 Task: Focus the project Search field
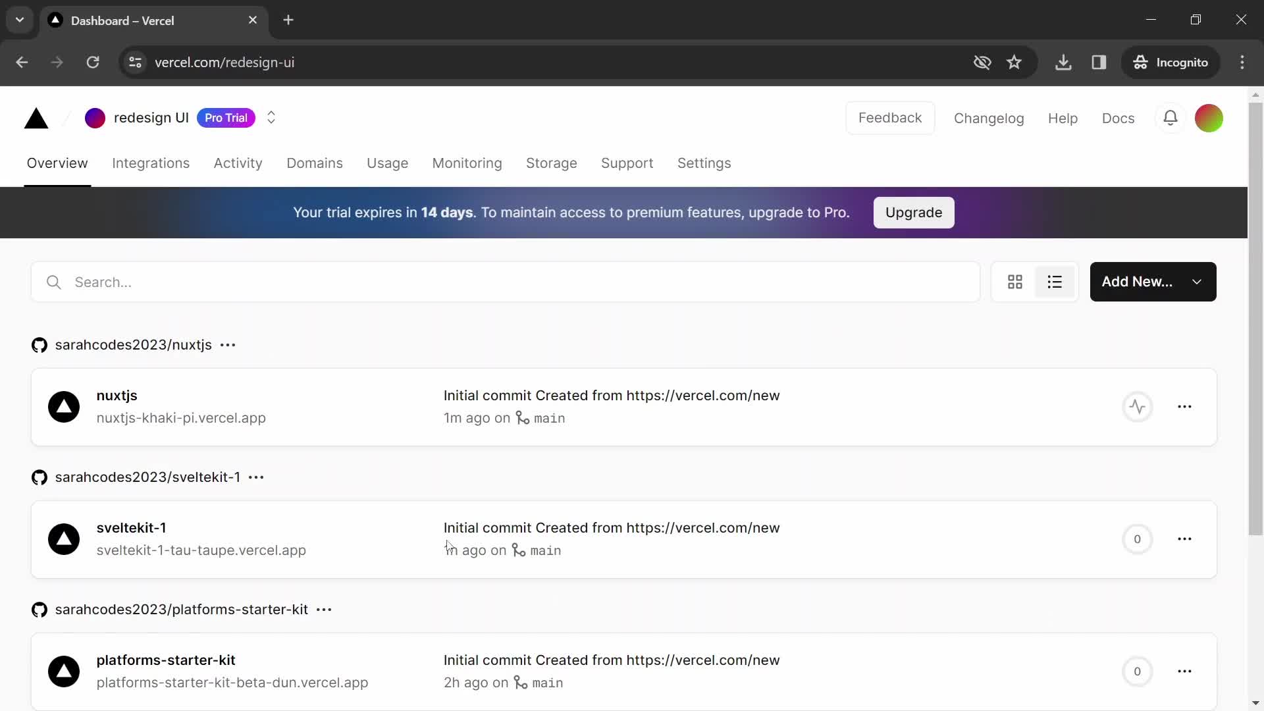pos(505,282)
